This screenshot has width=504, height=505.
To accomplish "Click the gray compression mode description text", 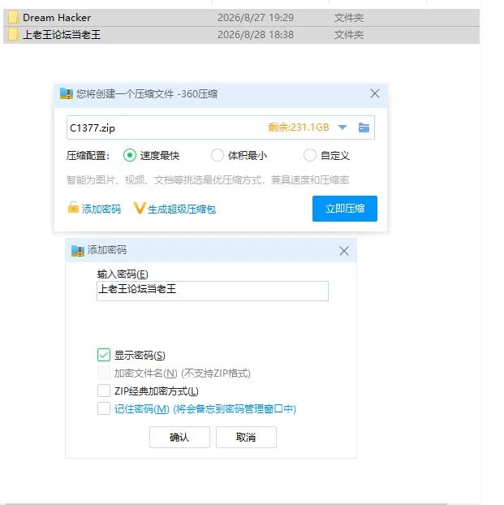I will (208, 179).
